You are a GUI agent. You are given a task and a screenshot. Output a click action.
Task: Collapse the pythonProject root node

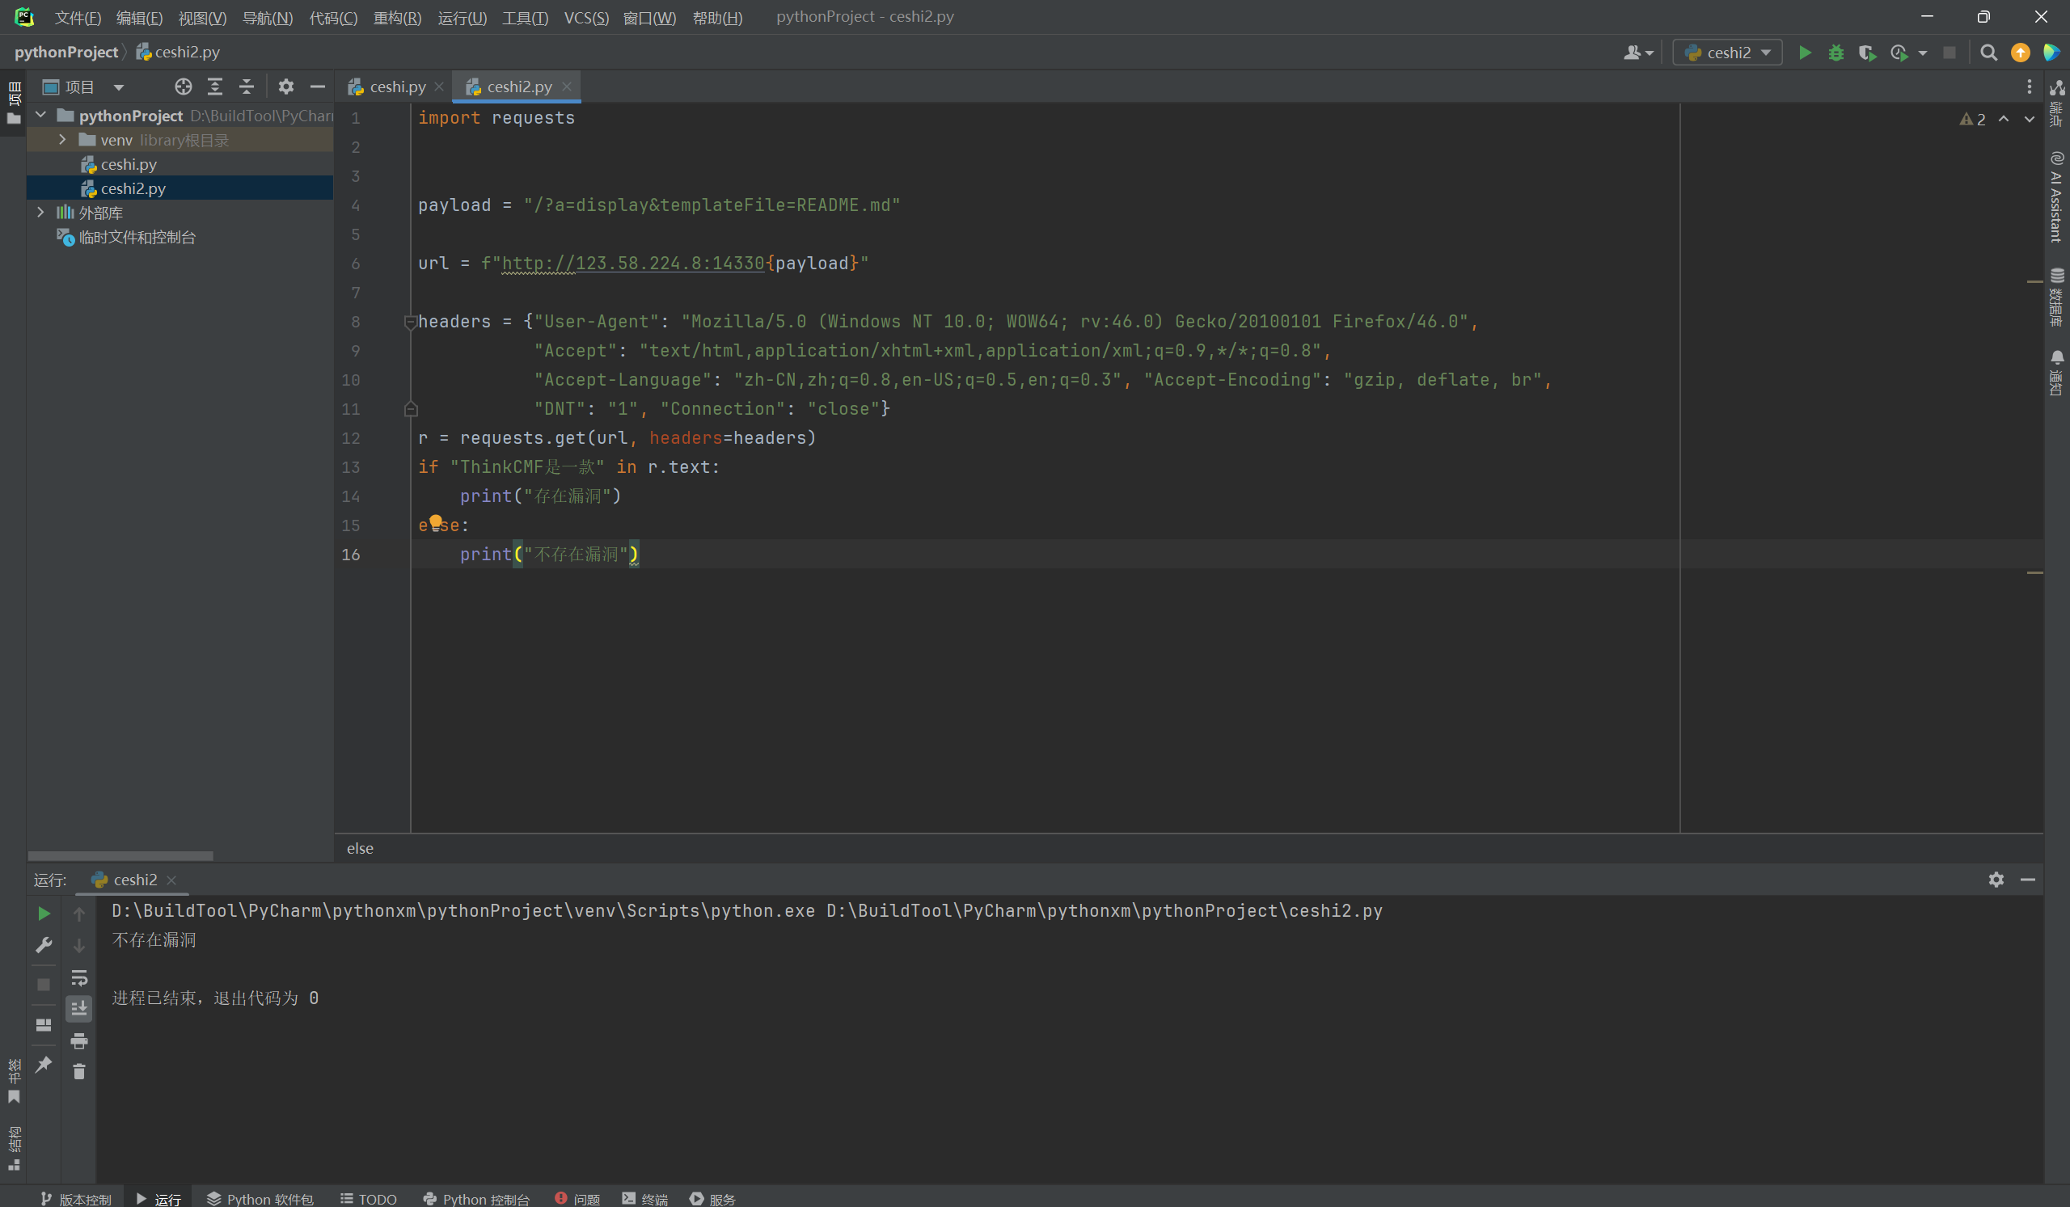point(41,115)
